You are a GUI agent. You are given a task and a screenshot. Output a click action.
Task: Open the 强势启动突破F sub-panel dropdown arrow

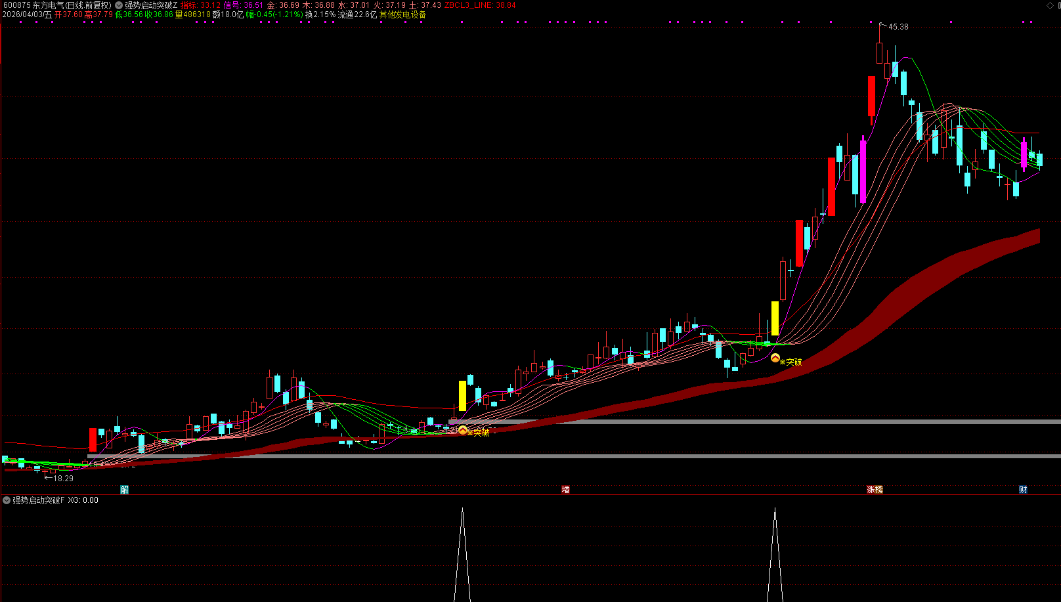pyautogui.click(x=7, y=500)
